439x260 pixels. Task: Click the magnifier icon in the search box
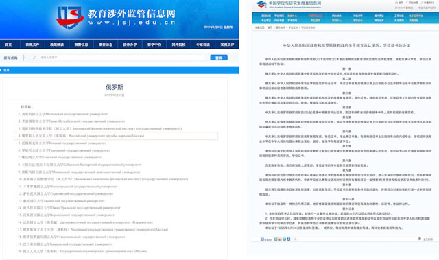[x=35, y=58]
